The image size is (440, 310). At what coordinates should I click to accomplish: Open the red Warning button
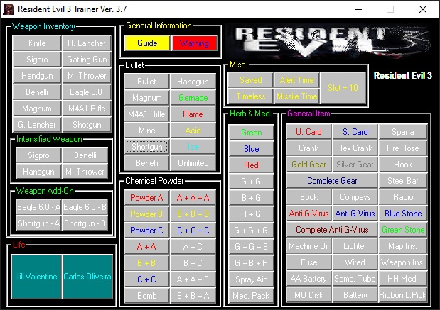(194, 43)
